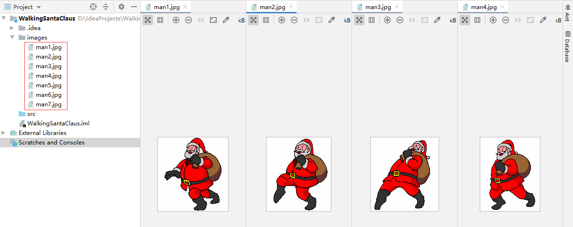Viewport: 573px width, 227px height.
Task: Set man1.jpg to actual size 1:1
Action: 200,20
